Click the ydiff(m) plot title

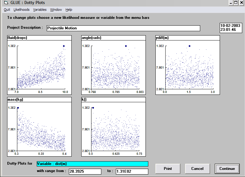pos(188,38)
